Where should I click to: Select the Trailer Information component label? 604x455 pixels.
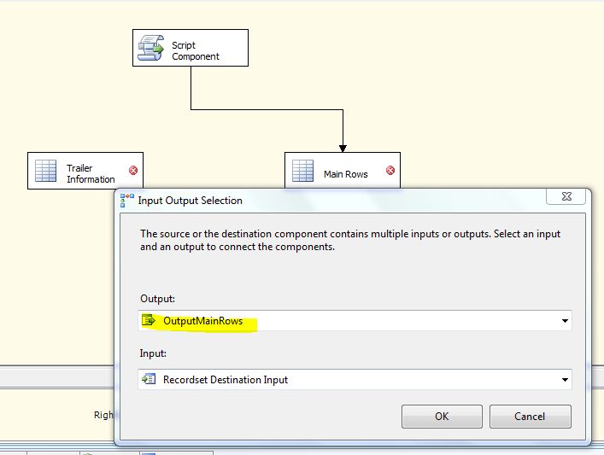(x=91, y=174)
